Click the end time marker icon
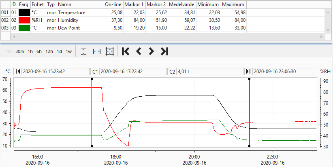The image size is (333, 167). click(x=248, y=72)
